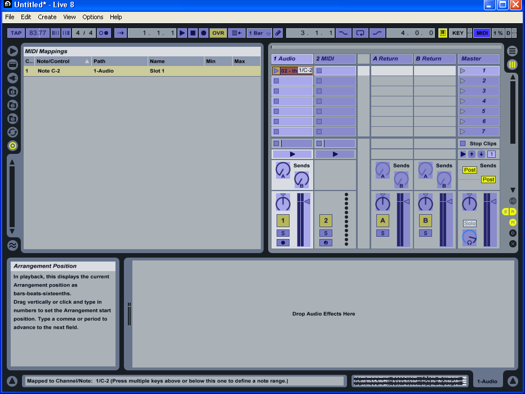Screen dimensions: 525x394
Task: Toggle the Computer MIDI Keyboard icon
Action: 442,33
